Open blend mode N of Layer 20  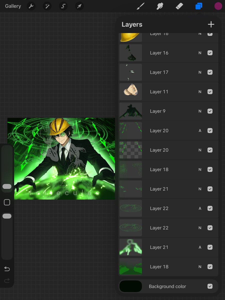tap(200, 150)
